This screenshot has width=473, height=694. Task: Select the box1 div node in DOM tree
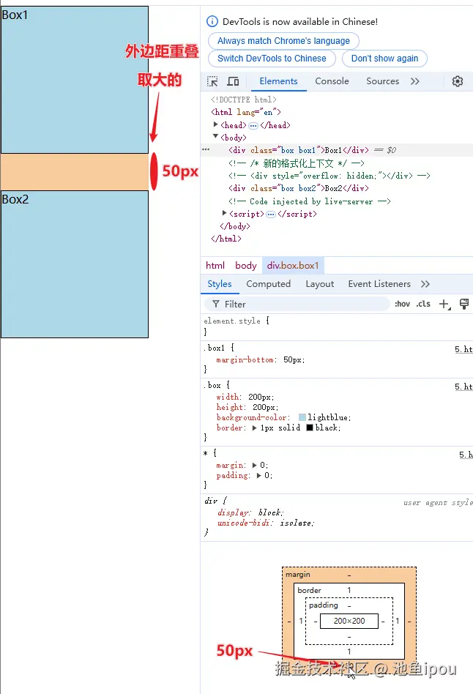pos(299,150)
